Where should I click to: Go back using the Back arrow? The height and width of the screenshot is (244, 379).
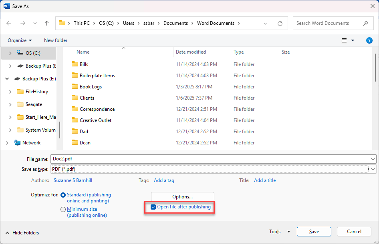(x=9, y=23)
